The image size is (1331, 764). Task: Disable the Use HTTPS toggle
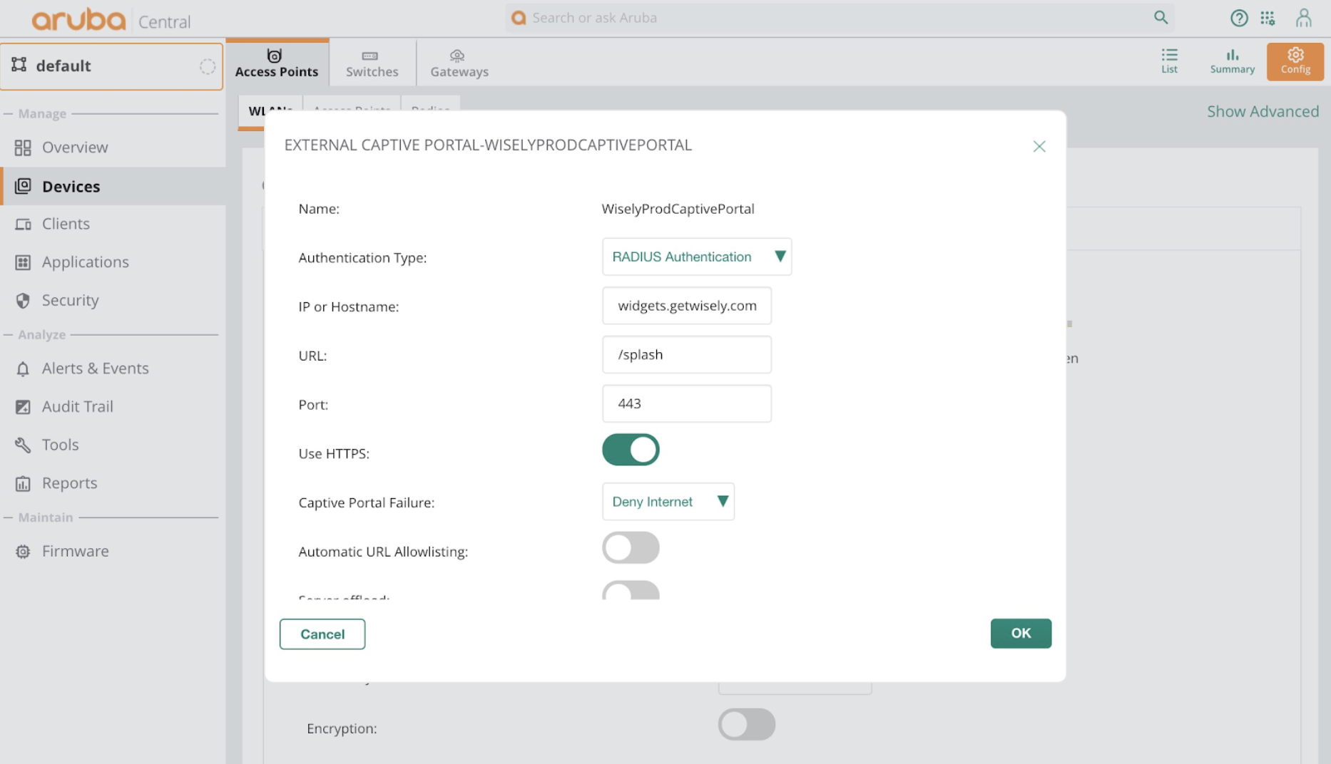[x=631, y=450]
